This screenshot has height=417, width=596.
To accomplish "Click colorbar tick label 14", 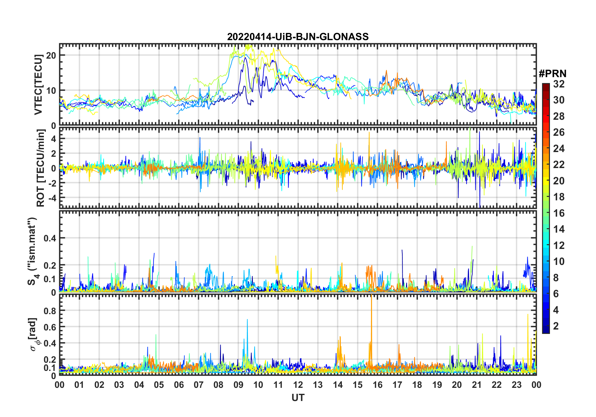I will [559, 229].
